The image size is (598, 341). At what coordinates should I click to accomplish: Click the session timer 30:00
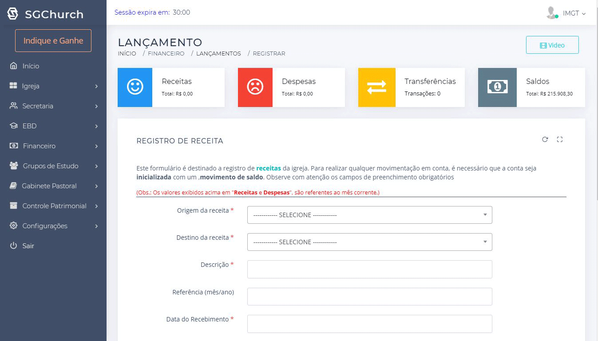[181, 12]
